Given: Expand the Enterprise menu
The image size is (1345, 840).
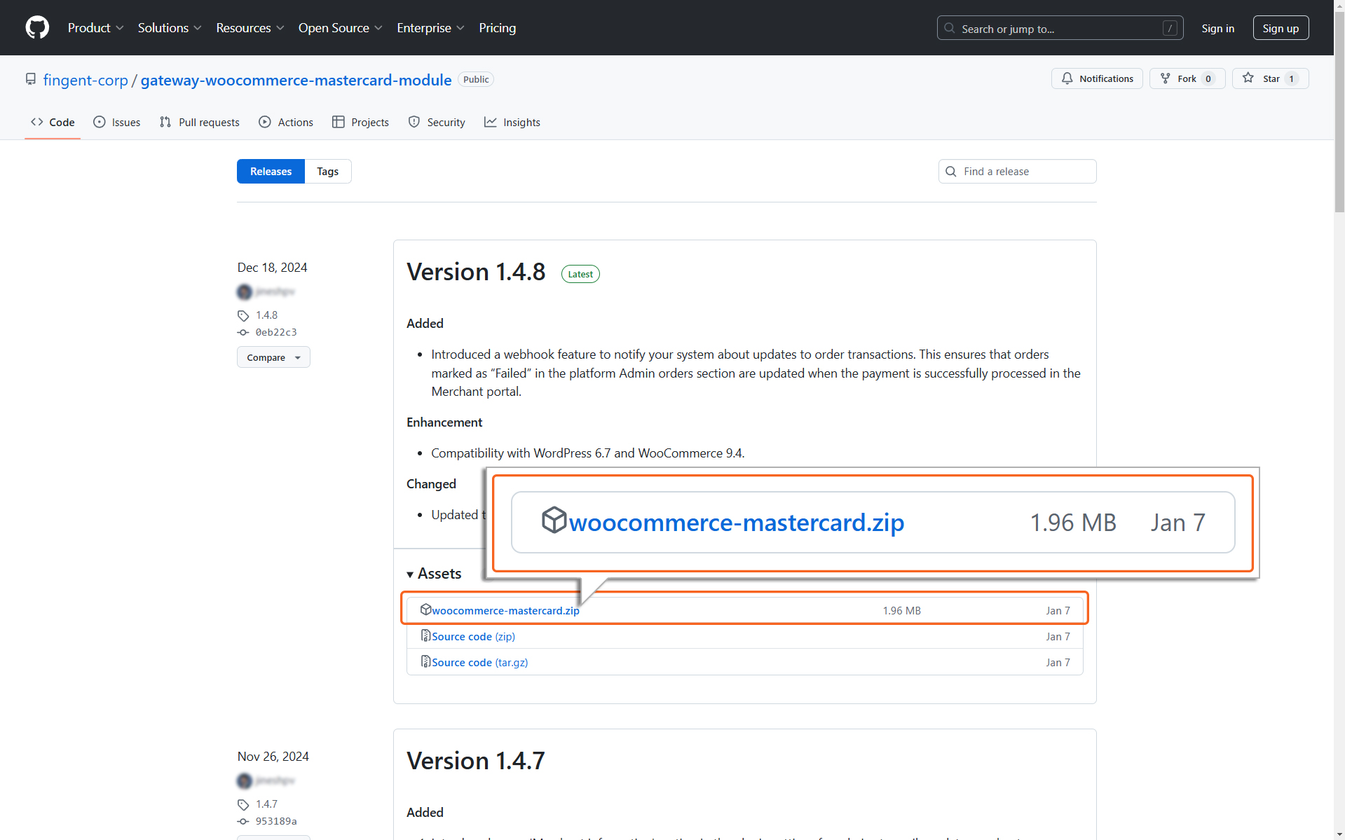Looking at the screenshot, I should [430, 28].
